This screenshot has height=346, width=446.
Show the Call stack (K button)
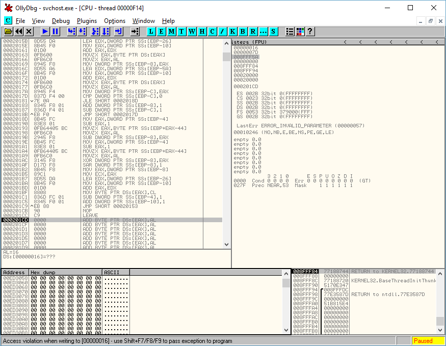pos(232,31)
